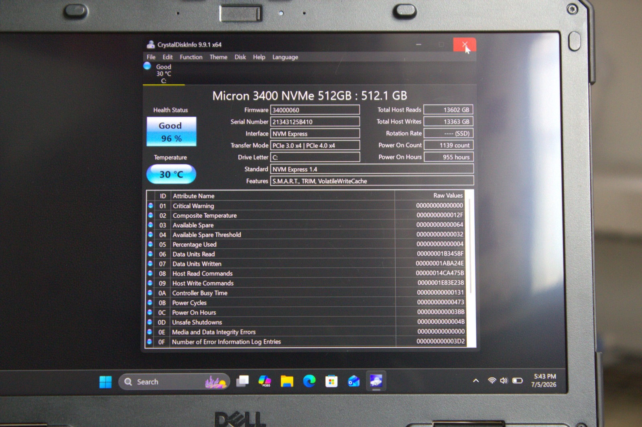Click the ID column header

163,196
